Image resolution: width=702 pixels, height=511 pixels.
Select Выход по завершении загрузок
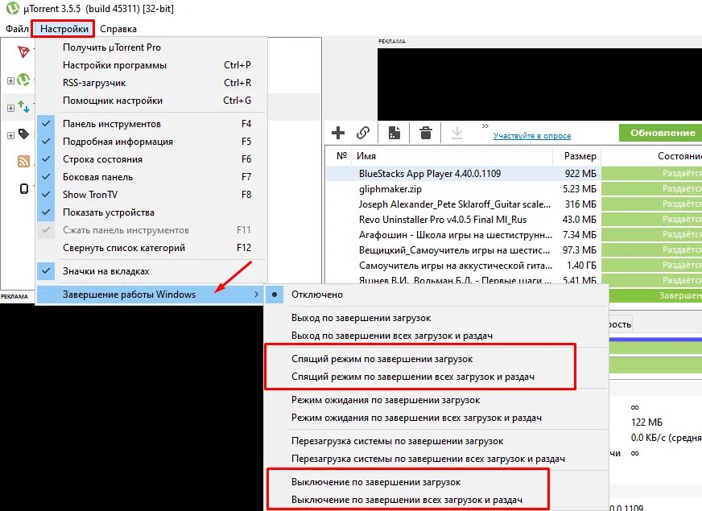point(436,318)
